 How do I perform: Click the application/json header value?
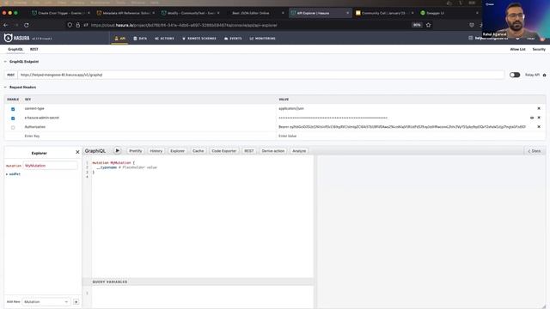pyautogui.click(x=291, y=109)
